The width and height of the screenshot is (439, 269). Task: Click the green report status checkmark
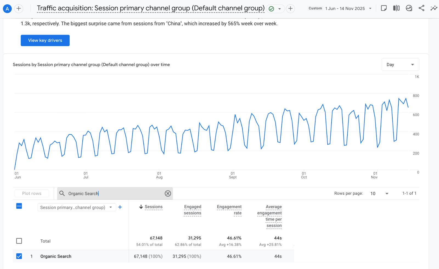point(271,9)
